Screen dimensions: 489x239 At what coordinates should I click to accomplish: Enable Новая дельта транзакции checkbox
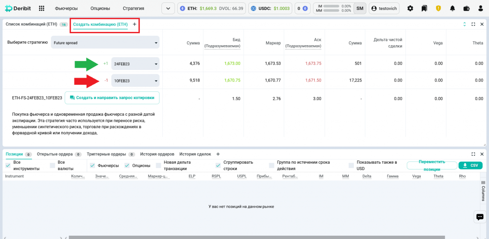click(x=159, y=165)
